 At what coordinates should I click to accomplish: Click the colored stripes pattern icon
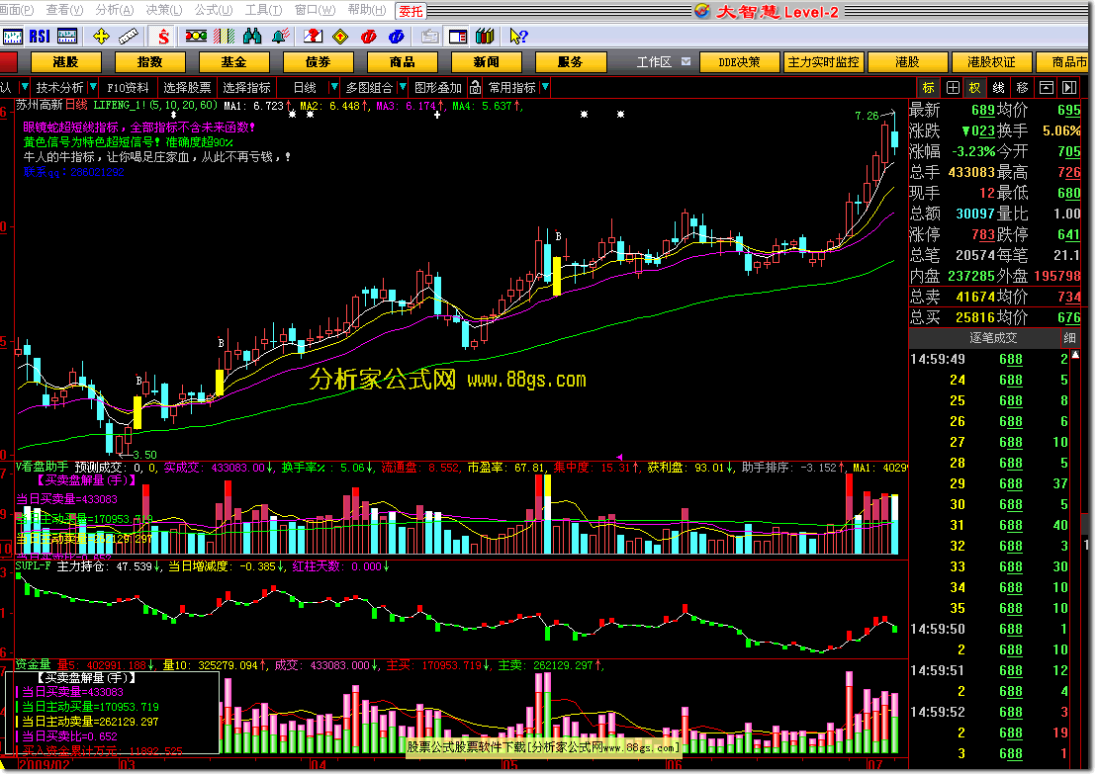pos(225,37)
